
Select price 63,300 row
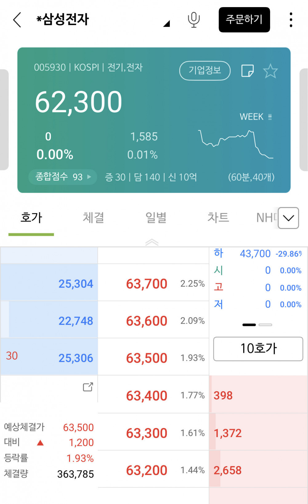pyautogui.click(x=153, y=432)
